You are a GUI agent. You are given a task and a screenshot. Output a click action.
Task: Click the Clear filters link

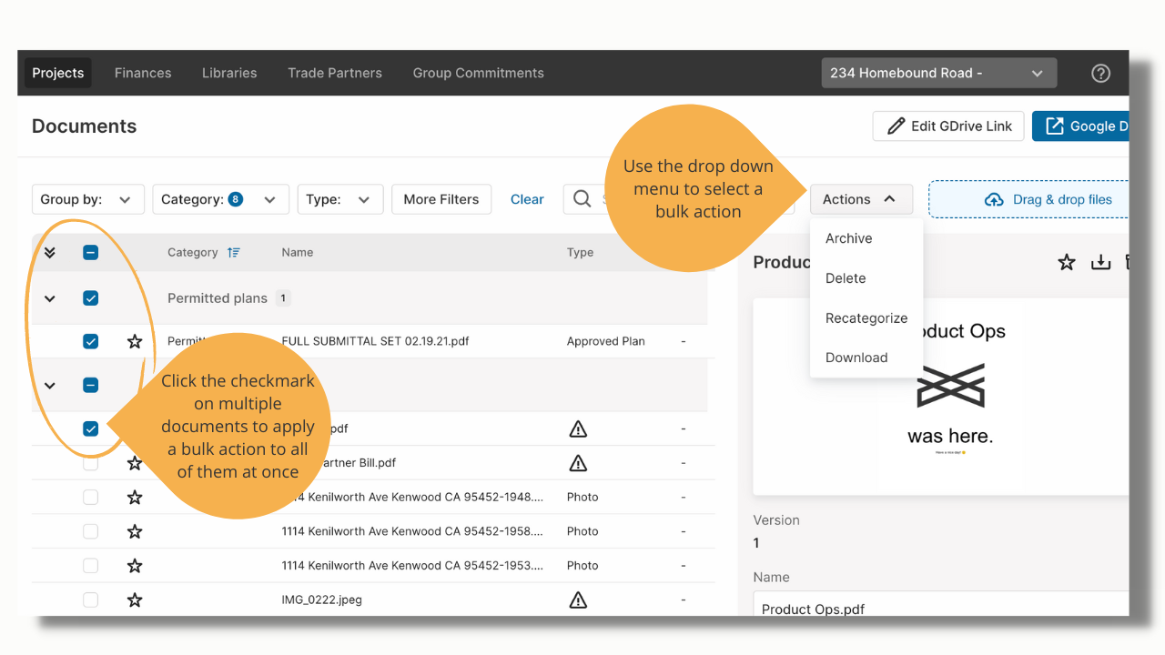(x=527, y=199)
